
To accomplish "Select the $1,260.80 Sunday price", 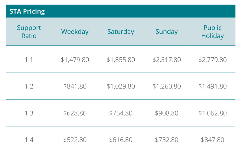I will click(x=167, y=86).
